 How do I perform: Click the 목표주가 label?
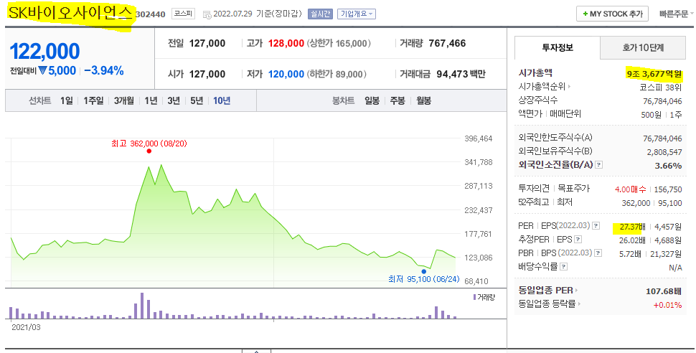tap(573, 188)
